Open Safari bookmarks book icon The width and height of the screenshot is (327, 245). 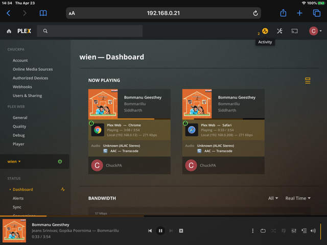click(x=43, y=13)
